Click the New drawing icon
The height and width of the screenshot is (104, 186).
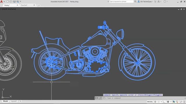8,1
